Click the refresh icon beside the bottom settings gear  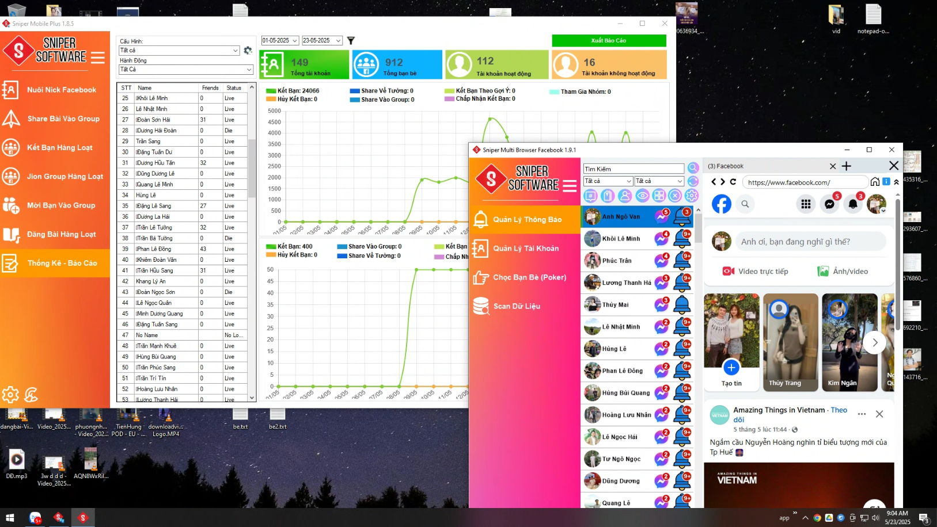[x=31, y=394]
